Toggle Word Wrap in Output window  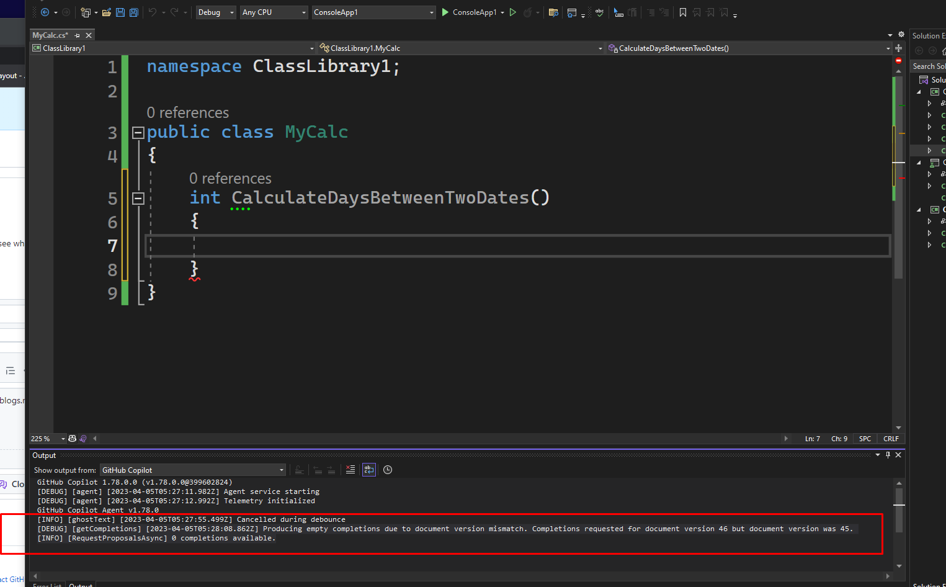tap(369, 470)
